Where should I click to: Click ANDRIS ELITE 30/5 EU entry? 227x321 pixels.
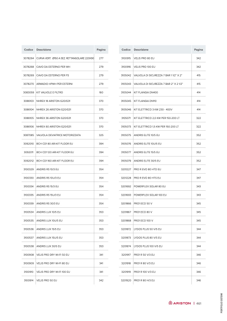(147, 161)
